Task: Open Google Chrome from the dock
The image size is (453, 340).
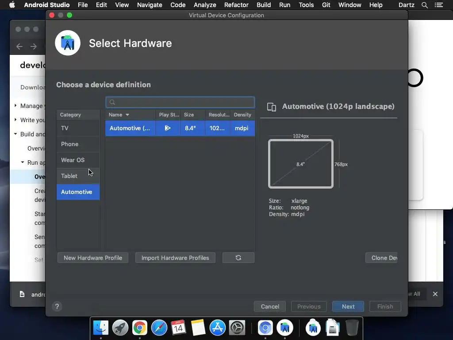Action: tap(139, 328)
